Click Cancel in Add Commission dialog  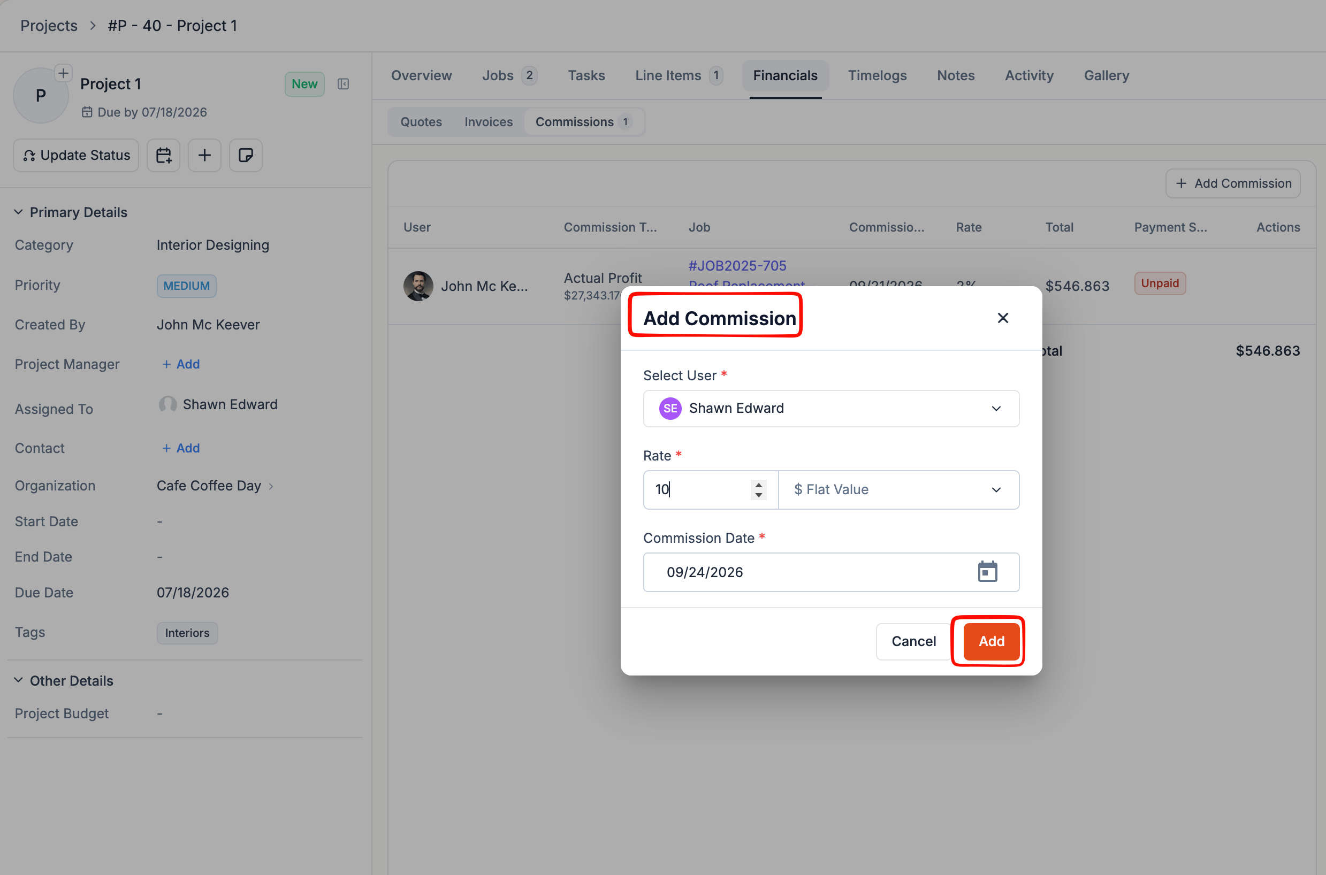click(x=913, y=641)
